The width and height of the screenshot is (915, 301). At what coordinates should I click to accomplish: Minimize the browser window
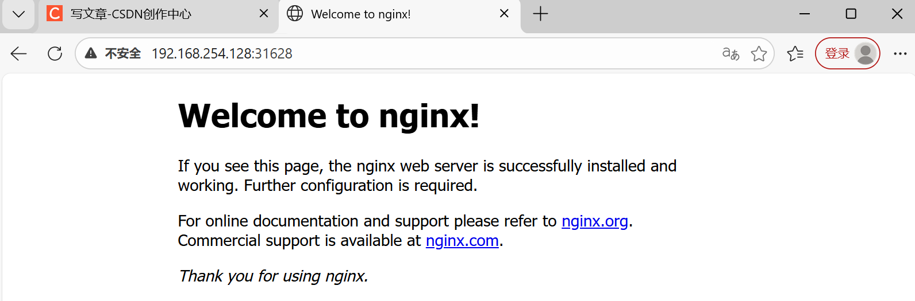coord(805,14)
